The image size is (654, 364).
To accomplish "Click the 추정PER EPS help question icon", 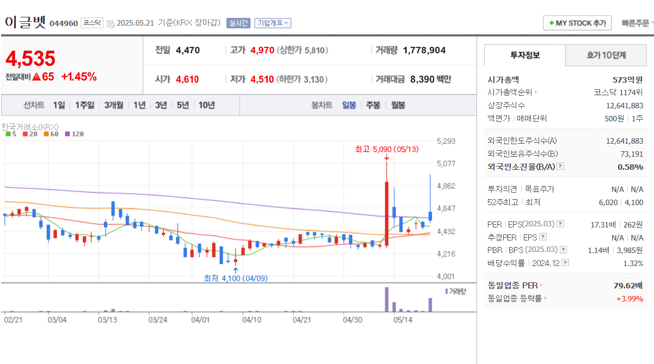I will pyautogui.click(x=542, y=237).
